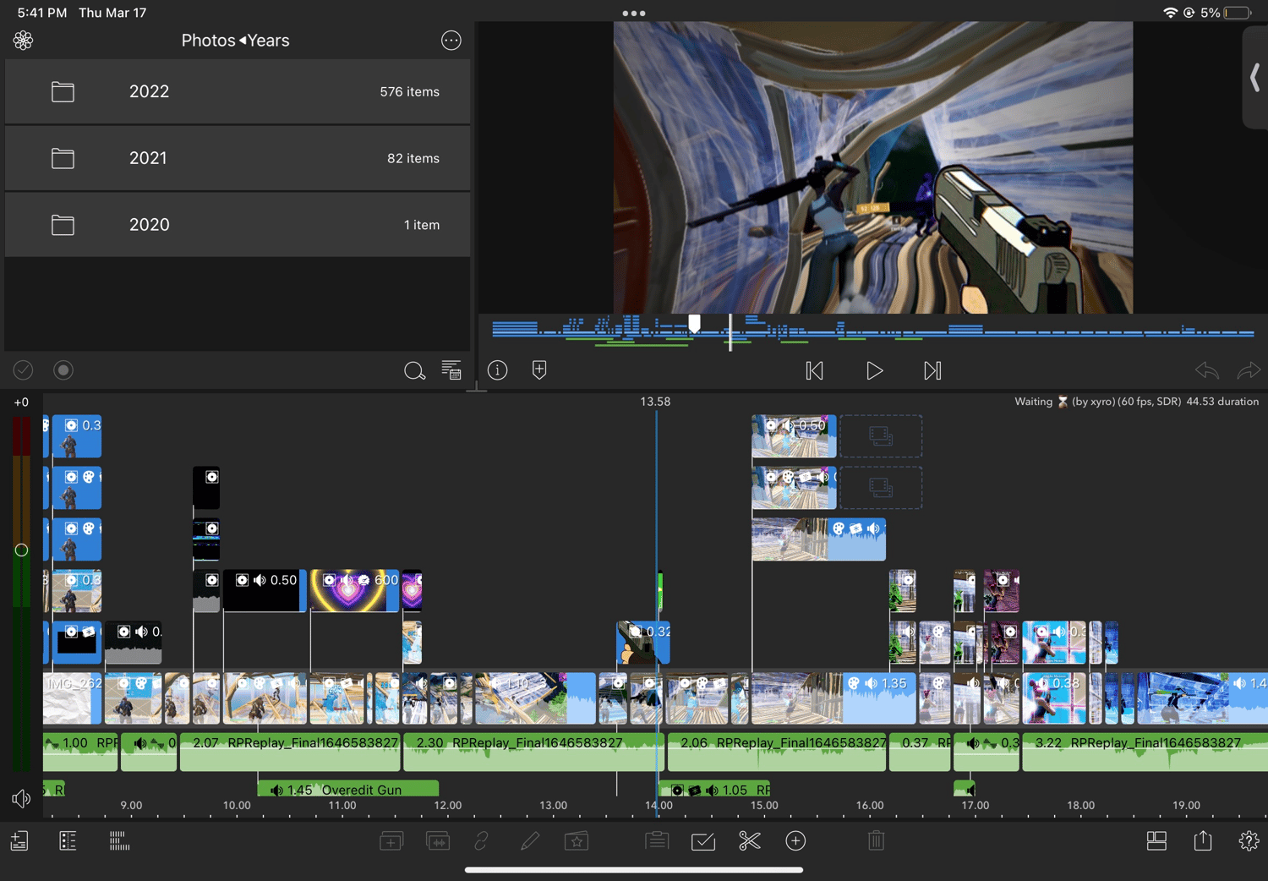Toggle the multi-select checkbox tool
The image size is (1268, 881).
point(703,841)
